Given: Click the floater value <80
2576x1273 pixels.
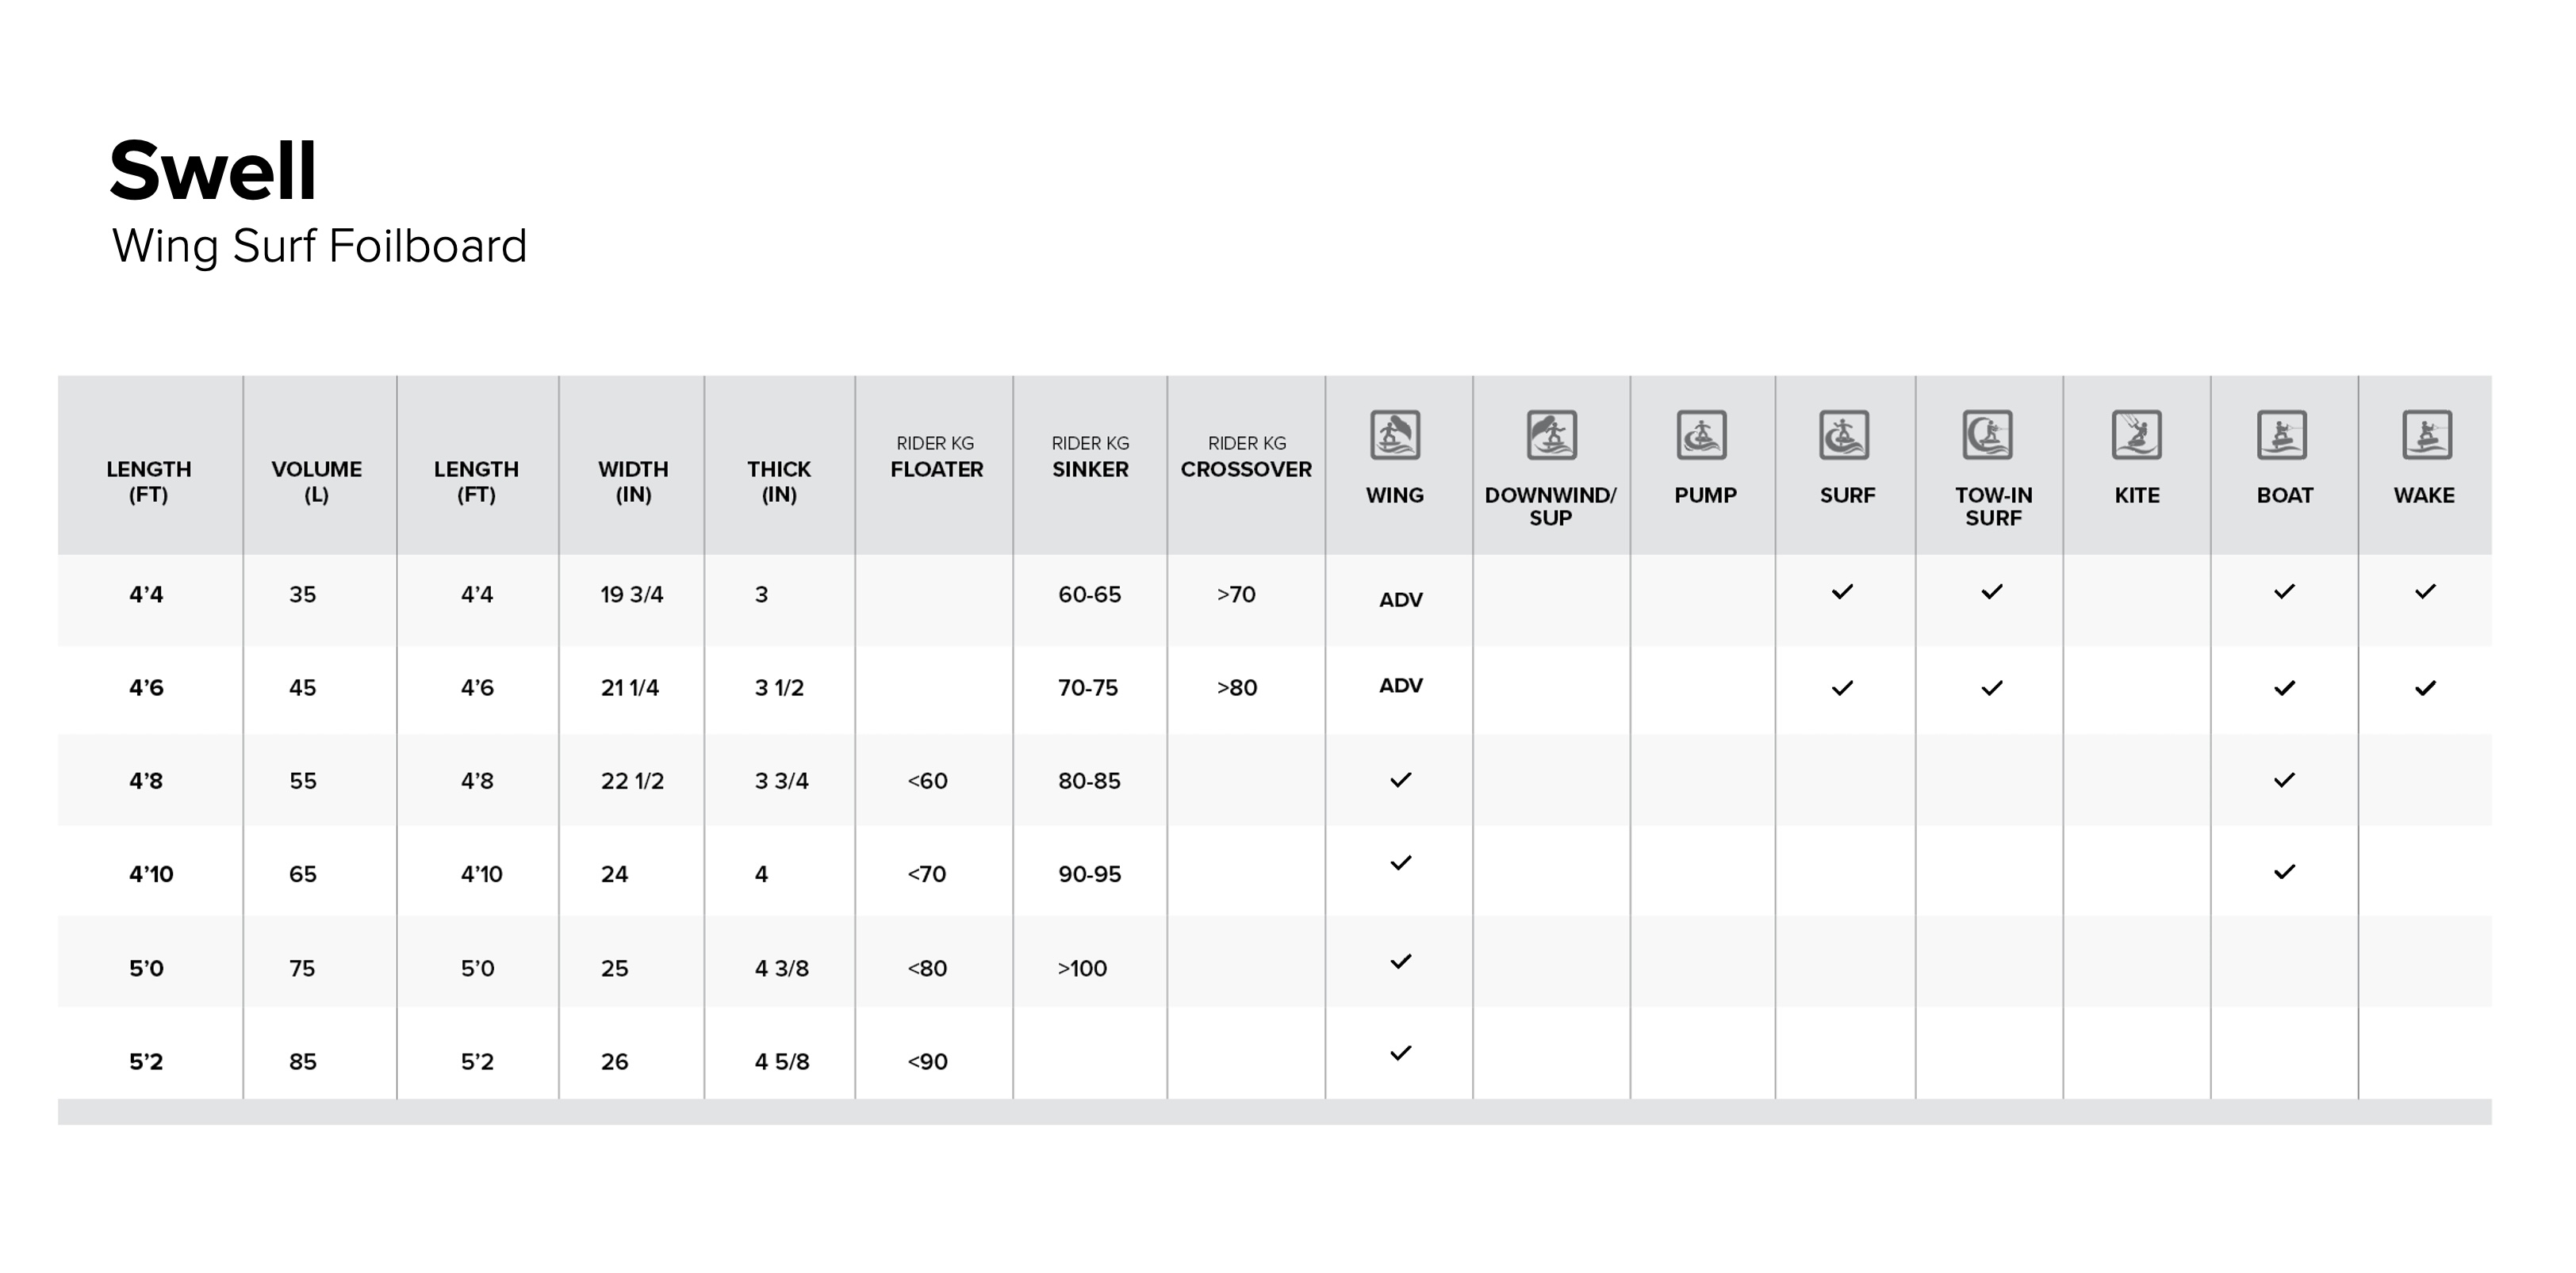Looking at the screenshot, I should pyautogui.click(x=926, y=969).
